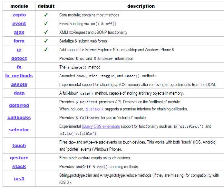Open the stack module link
This screenshot has width=224, height=188.
[x=19, y=166]
